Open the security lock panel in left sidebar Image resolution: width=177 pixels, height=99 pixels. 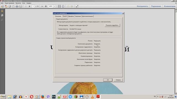[x=2, y=11]
